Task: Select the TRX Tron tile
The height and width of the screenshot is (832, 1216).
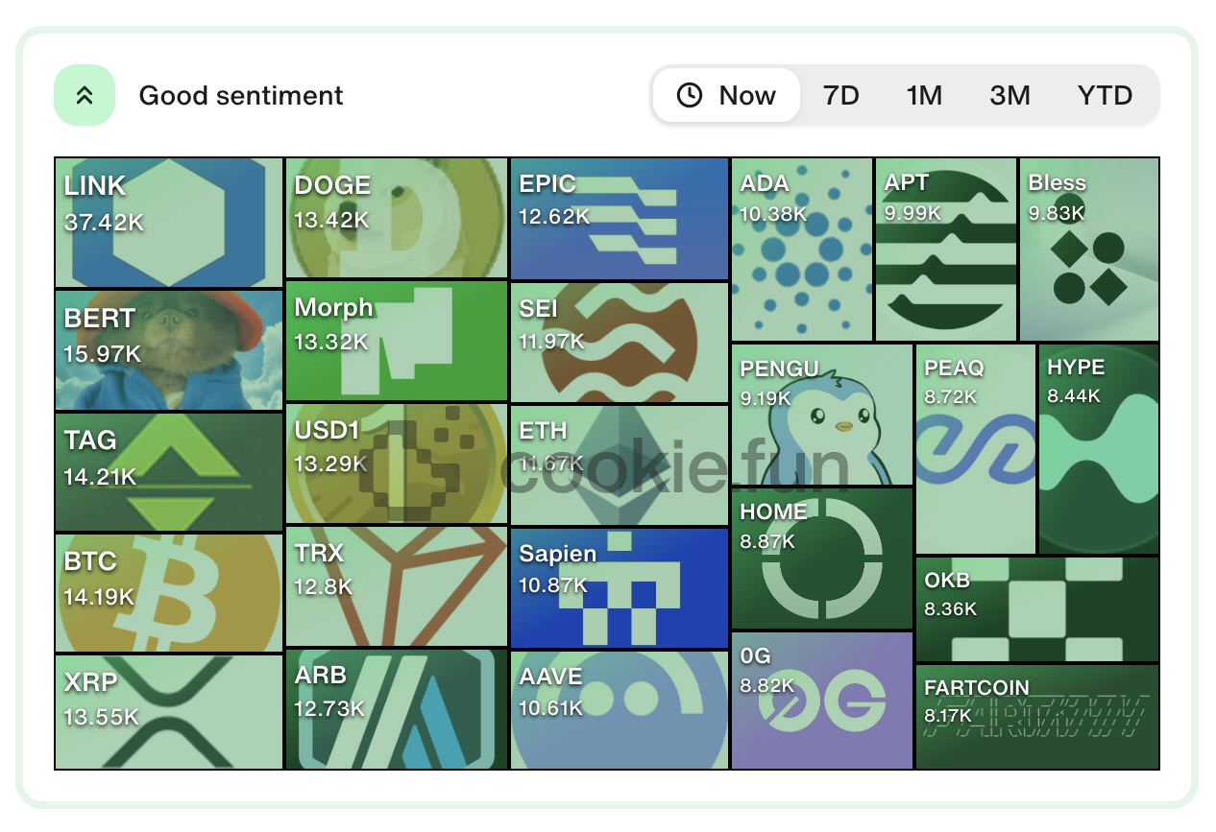Action: coord(397,586)
